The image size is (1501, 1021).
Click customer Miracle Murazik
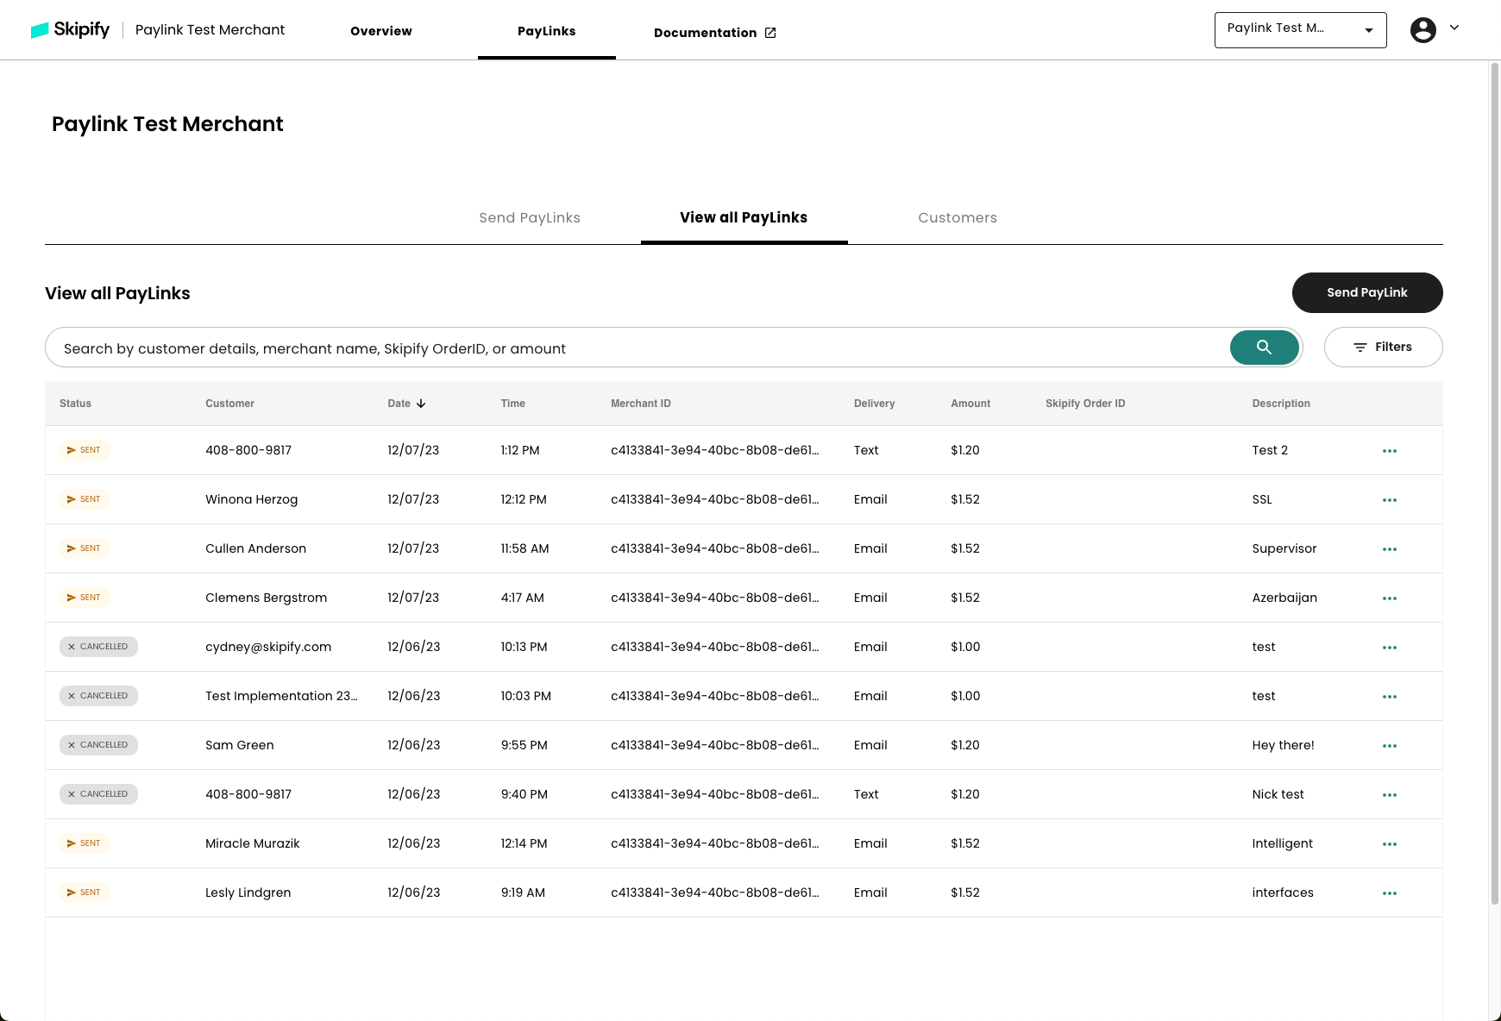point(252,844)
